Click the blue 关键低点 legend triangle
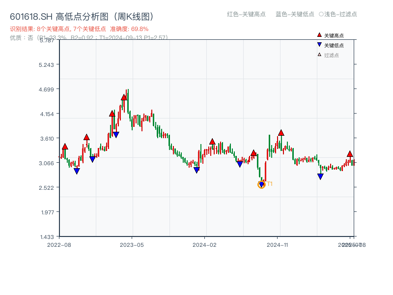The image size is (393, 295). 319,45
